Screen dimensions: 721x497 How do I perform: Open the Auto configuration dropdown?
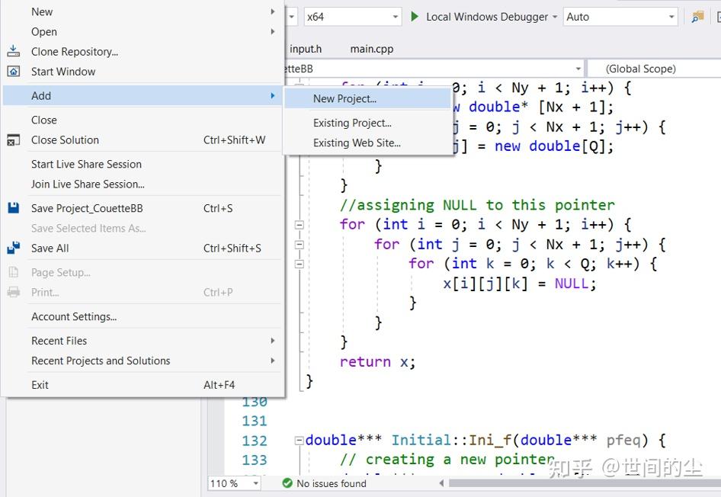point(670,16)
